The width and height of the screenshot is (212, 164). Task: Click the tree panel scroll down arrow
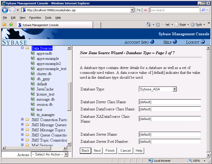(69, 144)
